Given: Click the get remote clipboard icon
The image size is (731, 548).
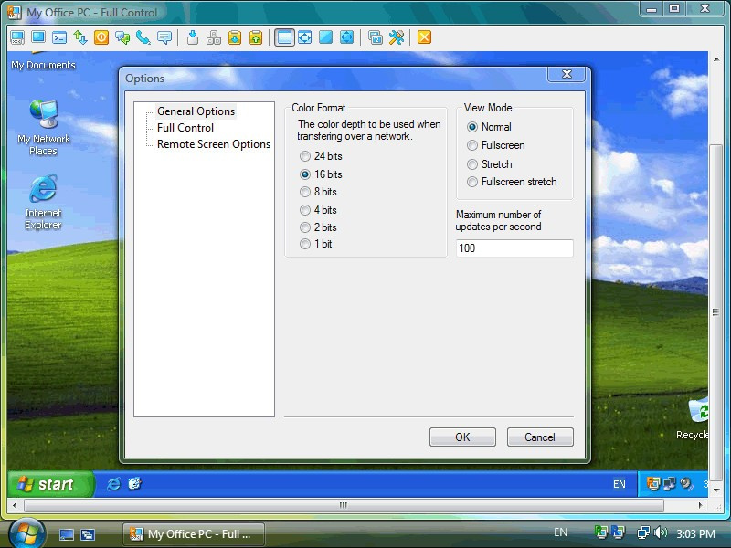Looking at the screenshot, I should (235, 37).
